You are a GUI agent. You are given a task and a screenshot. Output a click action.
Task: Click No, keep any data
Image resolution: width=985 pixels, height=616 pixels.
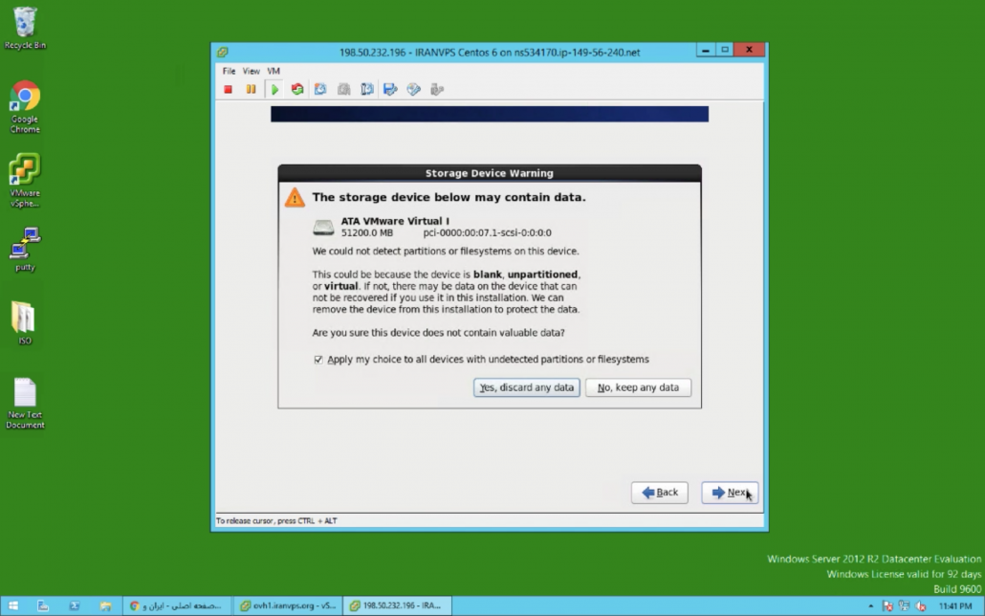pyautogui.click(x=638, y=387)
